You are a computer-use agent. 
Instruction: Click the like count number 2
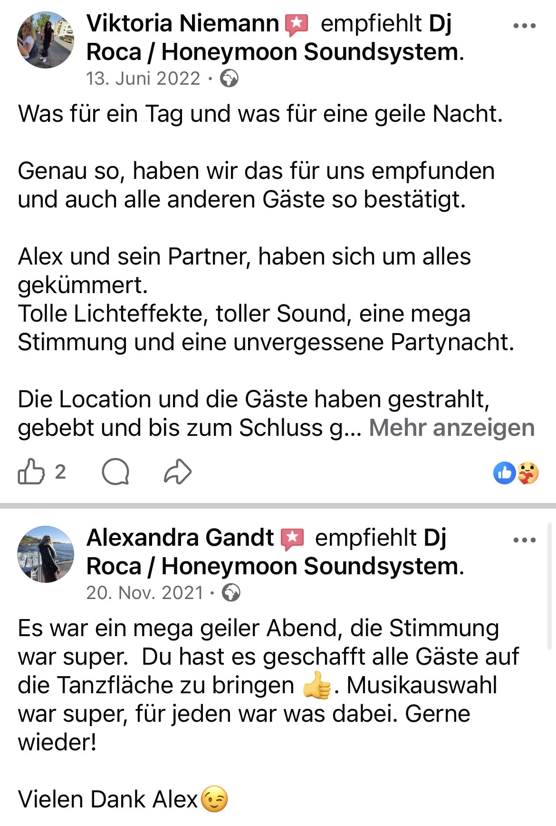pos(60,472)
